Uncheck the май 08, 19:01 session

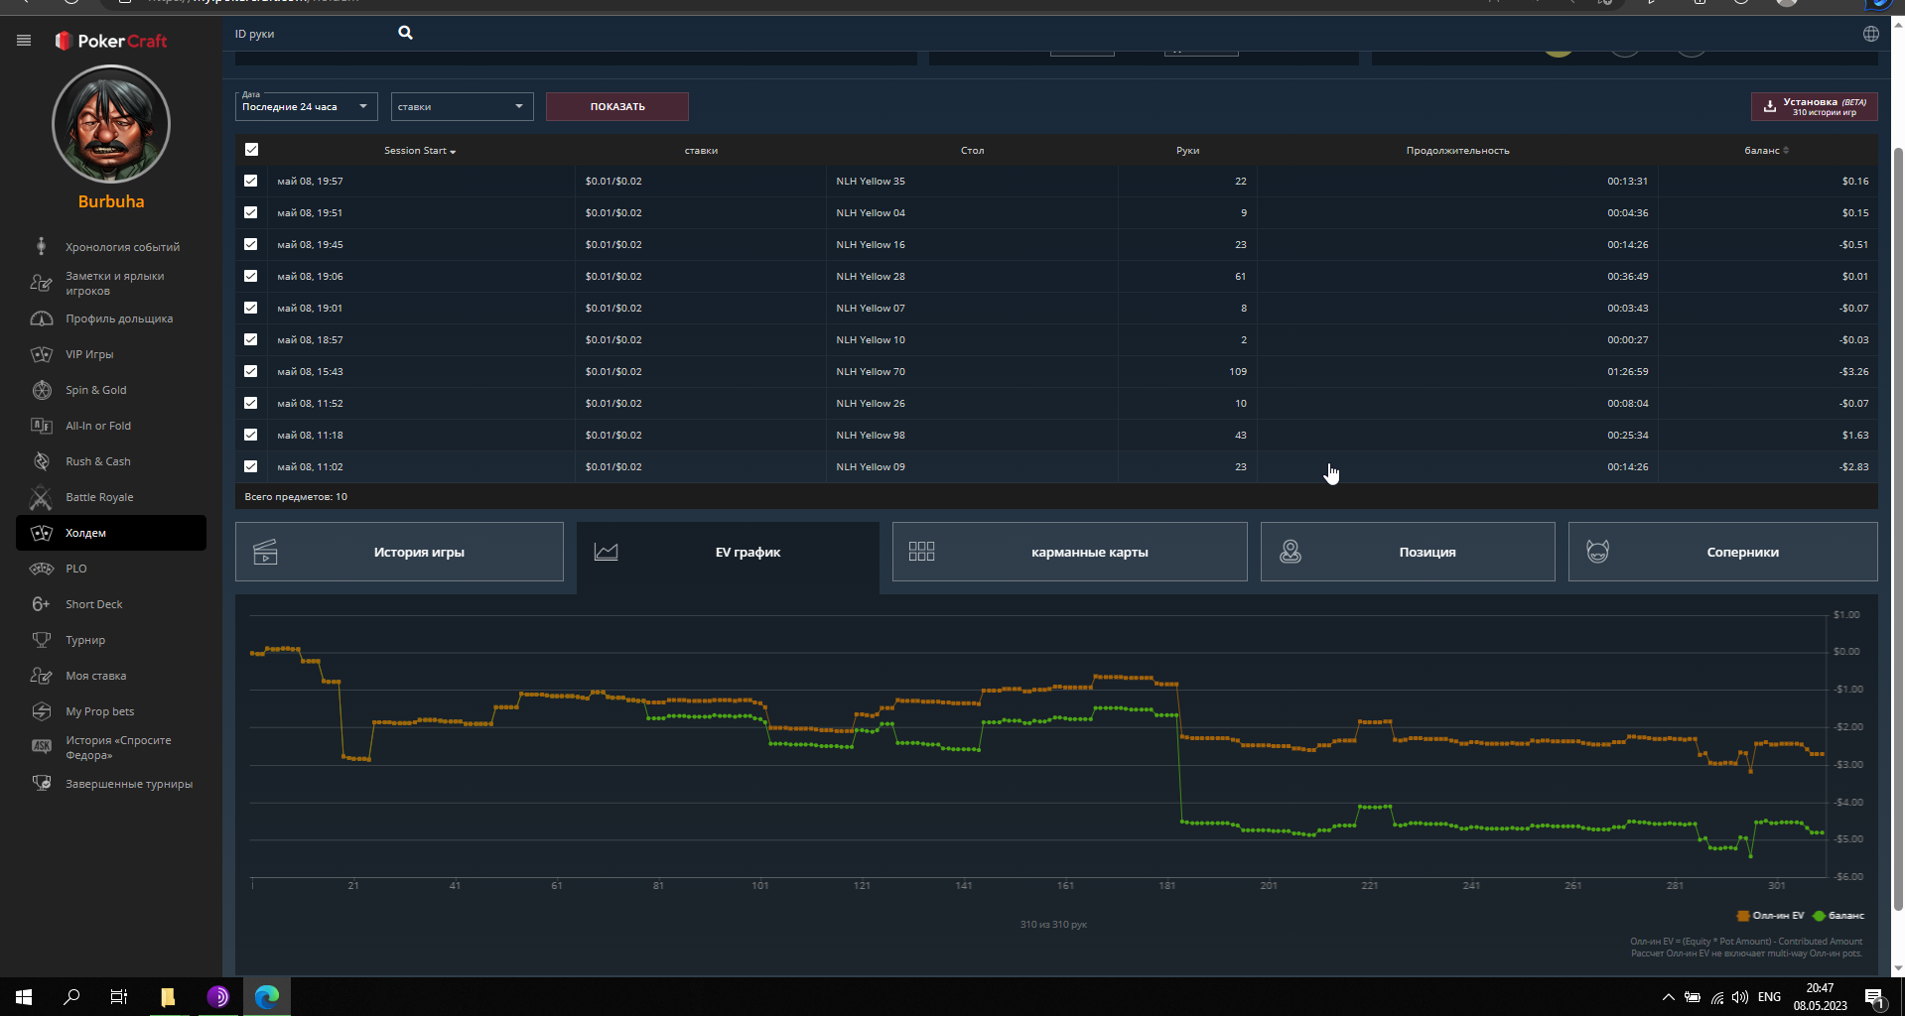click(x=250, y=308)
